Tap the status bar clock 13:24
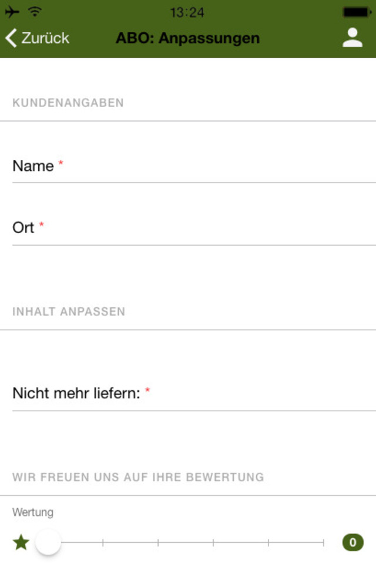 point(187,12)
